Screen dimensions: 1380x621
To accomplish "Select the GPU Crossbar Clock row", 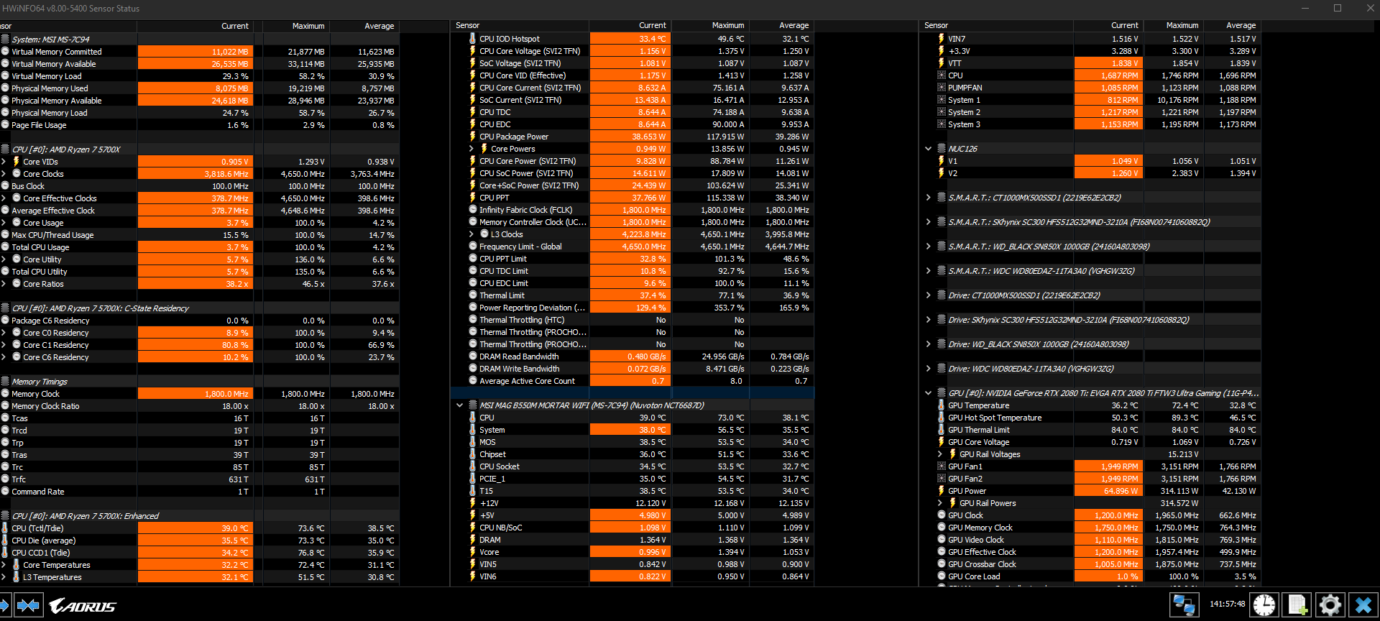I will pos(1090,564).
